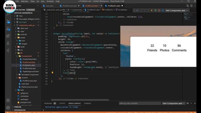Open the Selection menu
Image resolution: width=201 pixels, height=113 pixels.
[24, 1]
